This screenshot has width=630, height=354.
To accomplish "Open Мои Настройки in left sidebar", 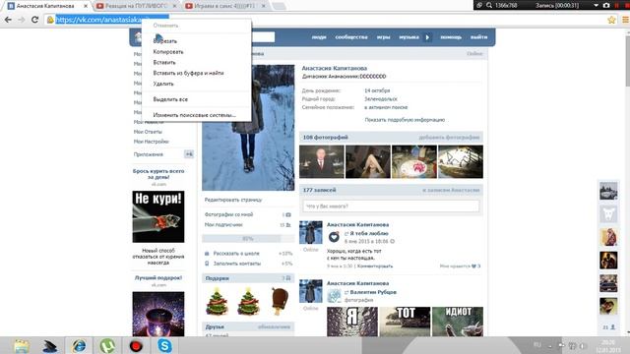I will point(151,142).
